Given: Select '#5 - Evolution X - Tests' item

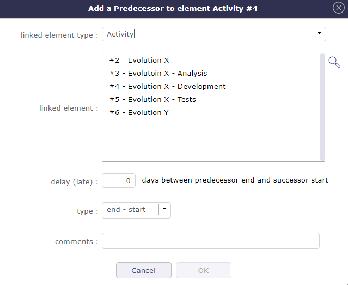Looking at the screenshot, I should point(152,100).
